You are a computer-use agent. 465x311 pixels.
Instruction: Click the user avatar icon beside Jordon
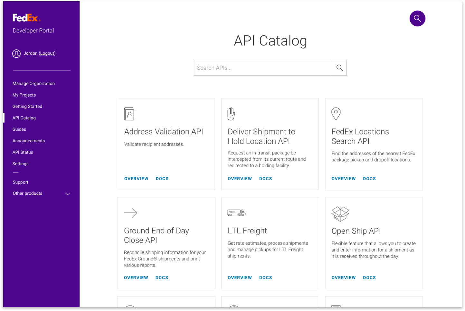pyautogui.click(x=16, y=54)
